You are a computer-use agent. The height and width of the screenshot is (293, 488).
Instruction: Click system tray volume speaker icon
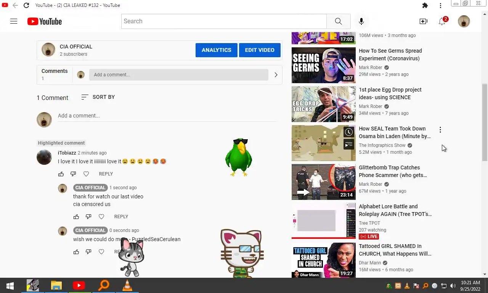point(453,286)
